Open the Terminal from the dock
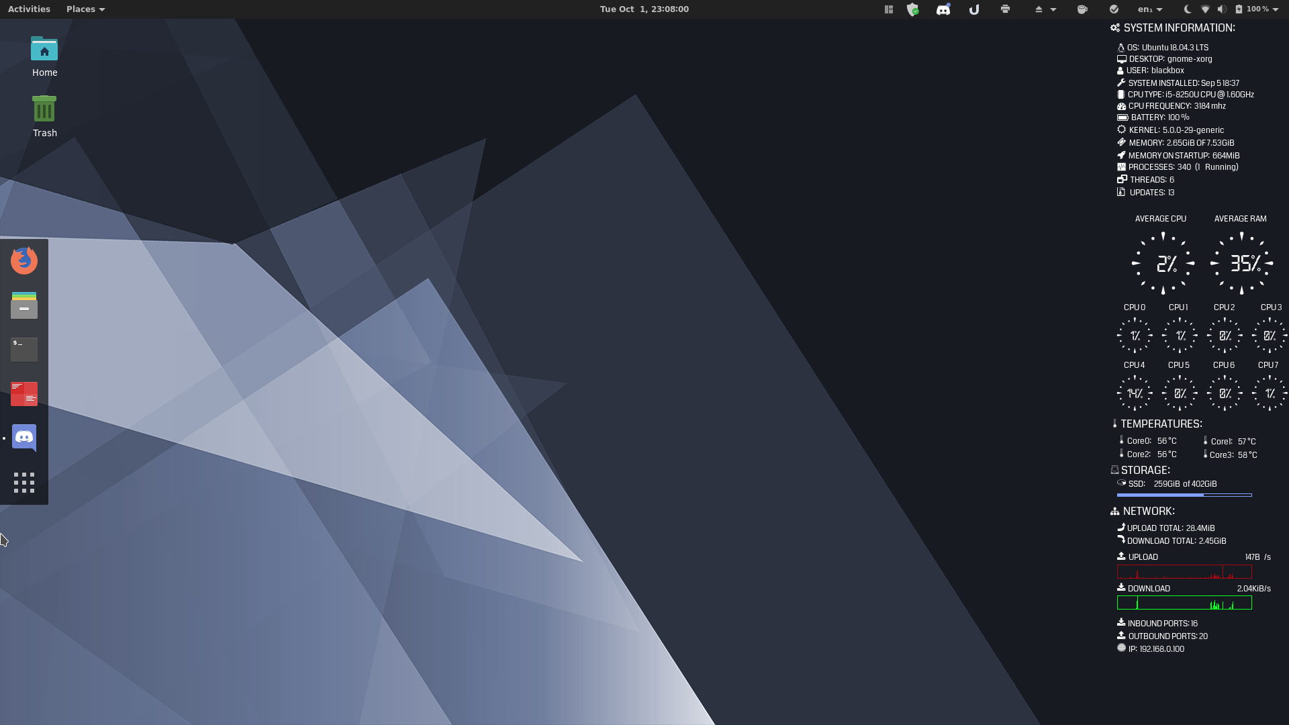 click(24, 350)
